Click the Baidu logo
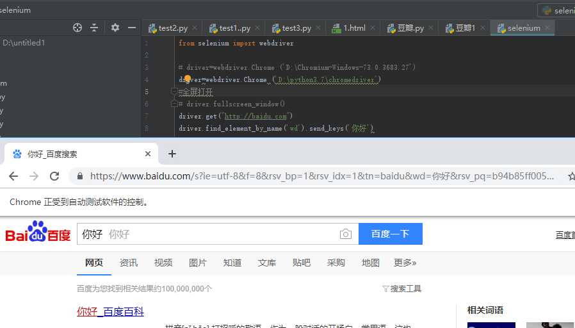This screenshot has height=328, width=575. 38,231
